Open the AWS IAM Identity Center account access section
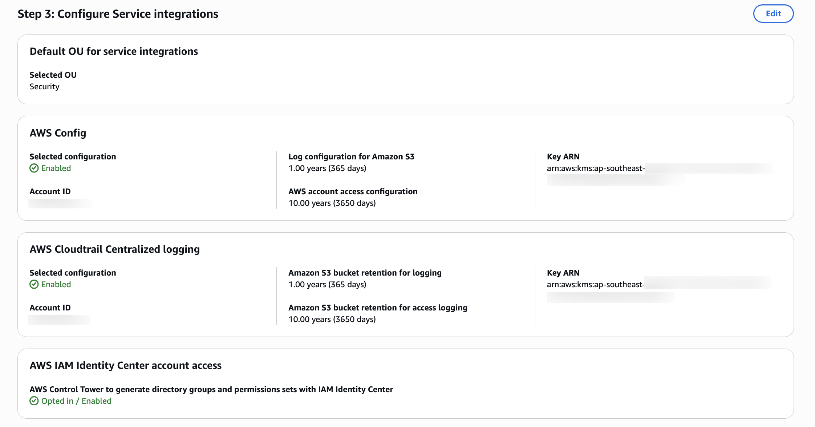The width and height of the screenshot is (815, 427). click(x=126, y=365)
